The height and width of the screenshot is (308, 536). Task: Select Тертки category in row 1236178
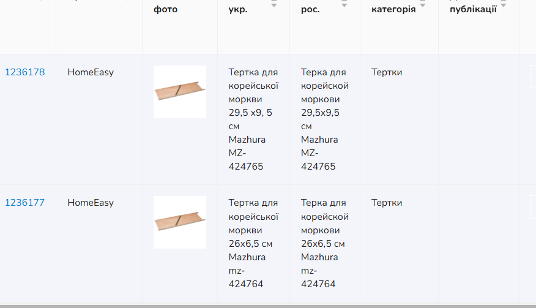click(x=387, y=72)
